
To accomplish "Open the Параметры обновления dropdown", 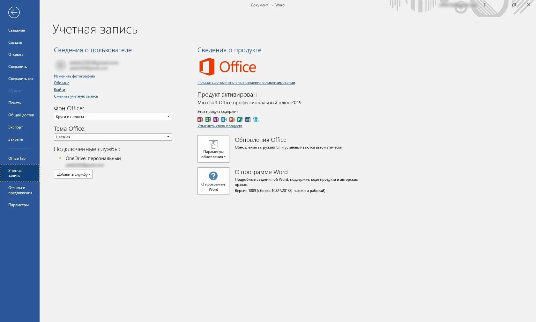I will [213, 149].
